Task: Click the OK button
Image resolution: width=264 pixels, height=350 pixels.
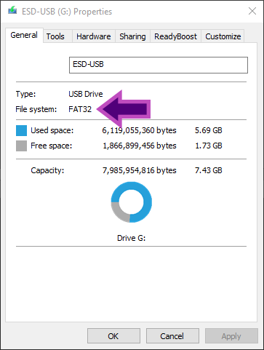Action: pyautogui.click(x=113, y=336)
